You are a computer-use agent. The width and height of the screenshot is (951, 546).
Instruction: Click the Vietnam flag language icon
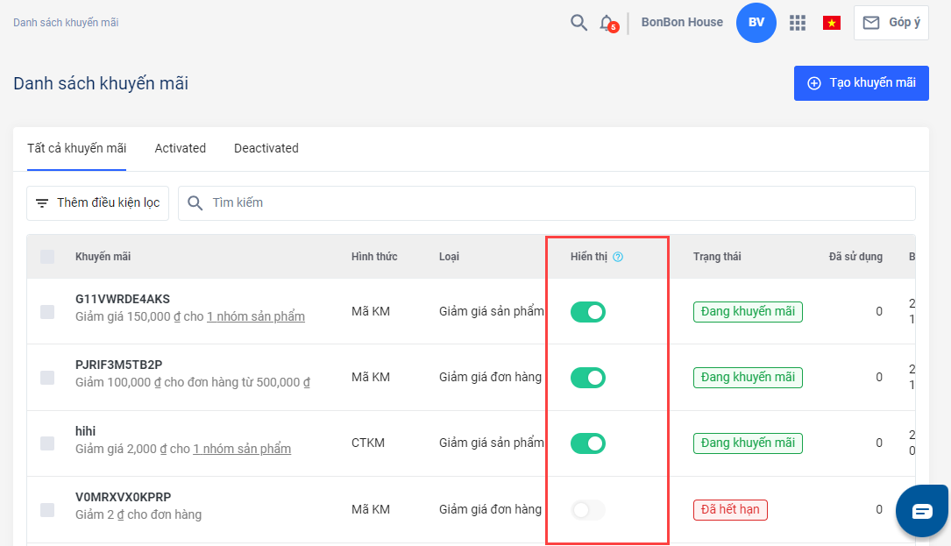click(831, 23)
